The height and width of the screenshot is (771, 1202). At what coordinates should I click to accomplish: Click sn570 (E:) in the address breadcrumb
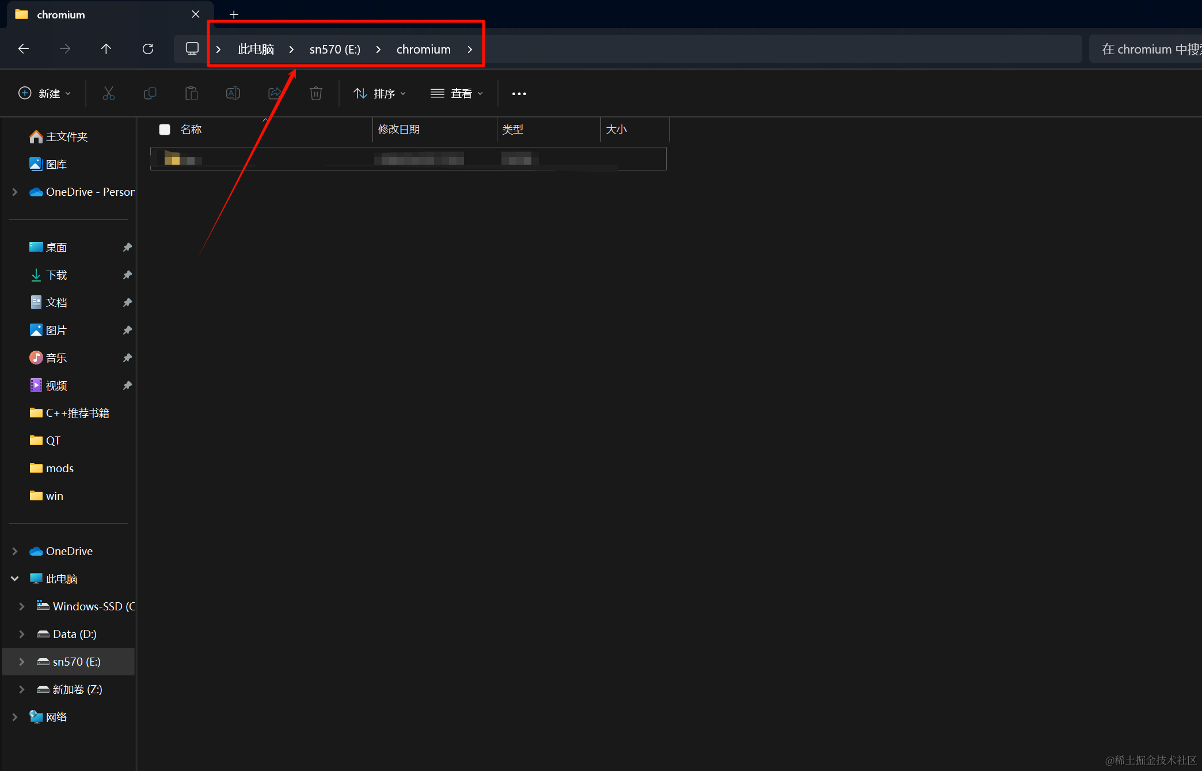point(334,50)
